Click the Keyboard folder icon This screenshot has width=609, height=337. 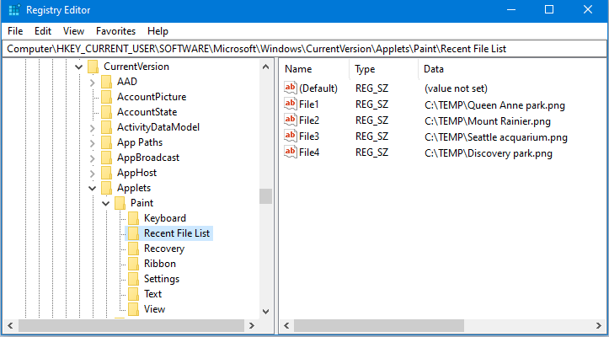[x=133, y=218]
